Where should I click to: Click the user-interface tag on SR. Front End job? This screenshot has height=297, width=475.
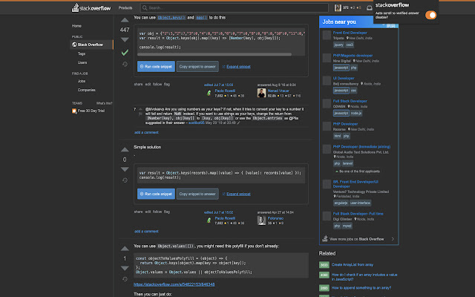tap(360, 203)
